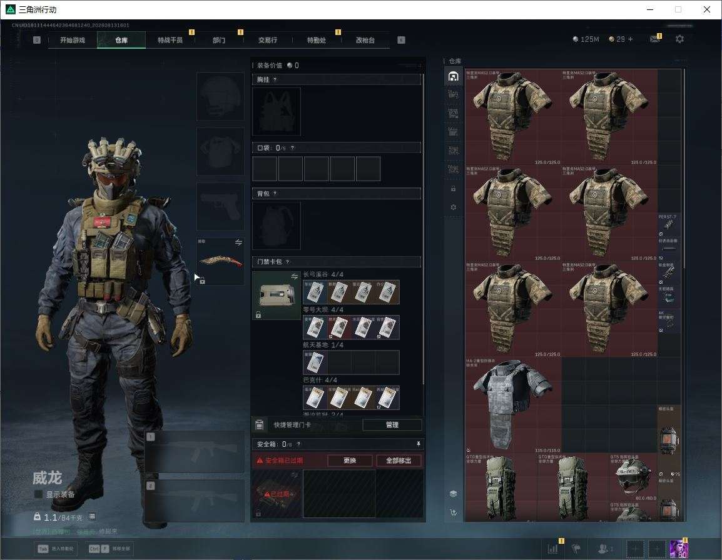Select the empty body armor slot
This screenshot has width=722, height=560.
tap(221, 152)
